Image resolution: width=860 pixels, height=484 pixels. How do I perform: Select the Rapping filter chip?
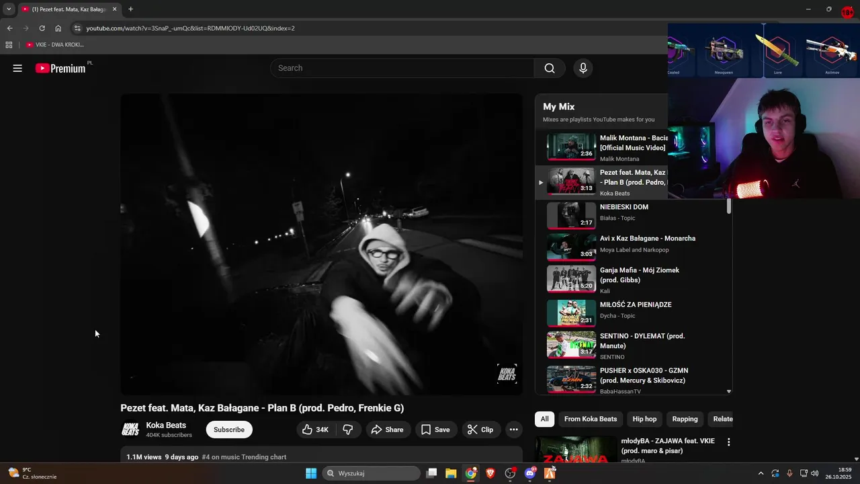[x=685, y=419]
